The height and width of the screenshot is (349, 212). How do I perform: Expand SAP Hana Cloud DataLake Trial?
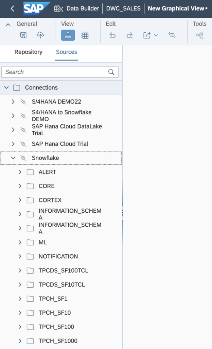[x=13, y=130]
